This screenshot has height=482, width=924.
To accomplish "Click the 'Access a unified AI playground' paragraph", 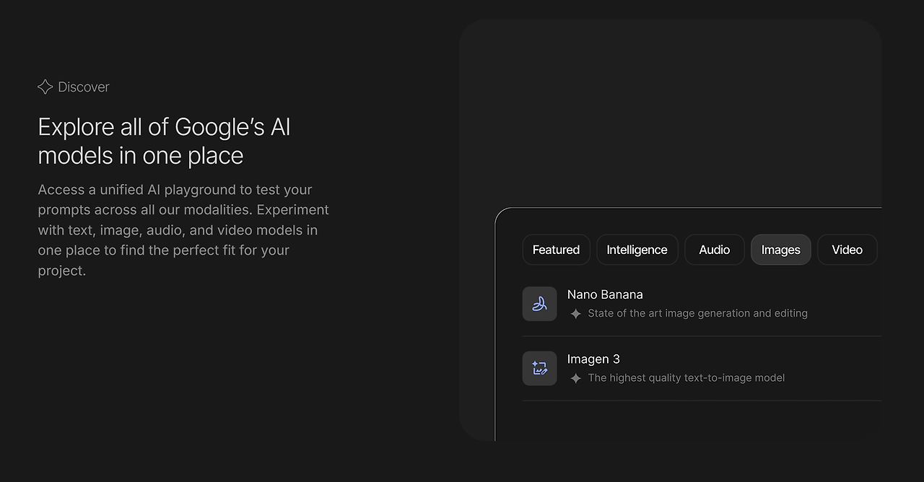I will coord(183,230).
